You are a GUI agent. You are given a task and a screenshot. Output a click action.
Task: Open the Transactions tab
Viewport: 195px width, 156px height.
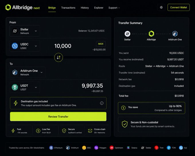68,8
